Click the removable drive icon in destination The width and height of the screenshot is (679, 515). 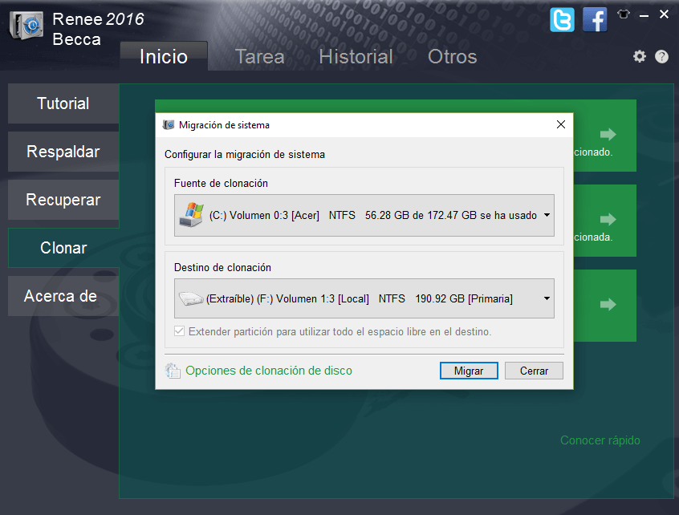[191, 298]
